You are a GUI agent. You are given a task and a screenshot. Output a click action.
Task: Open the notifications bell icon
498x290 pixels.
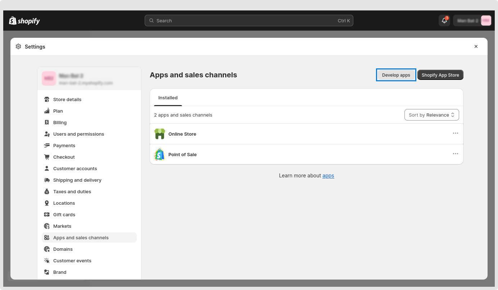click(x=444, y=21)
